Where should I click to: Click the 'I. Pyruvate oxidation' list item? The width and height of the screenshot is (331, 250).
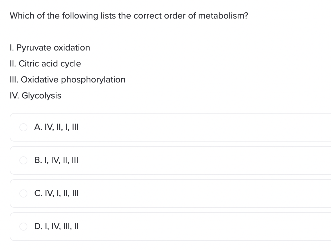[50, 48]
